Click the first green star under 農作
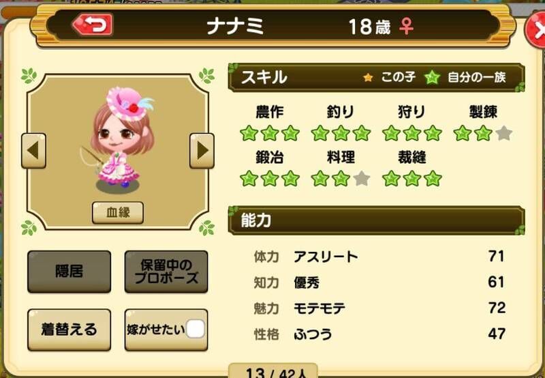Screen dimensions: 545x378 click(249, 134)
